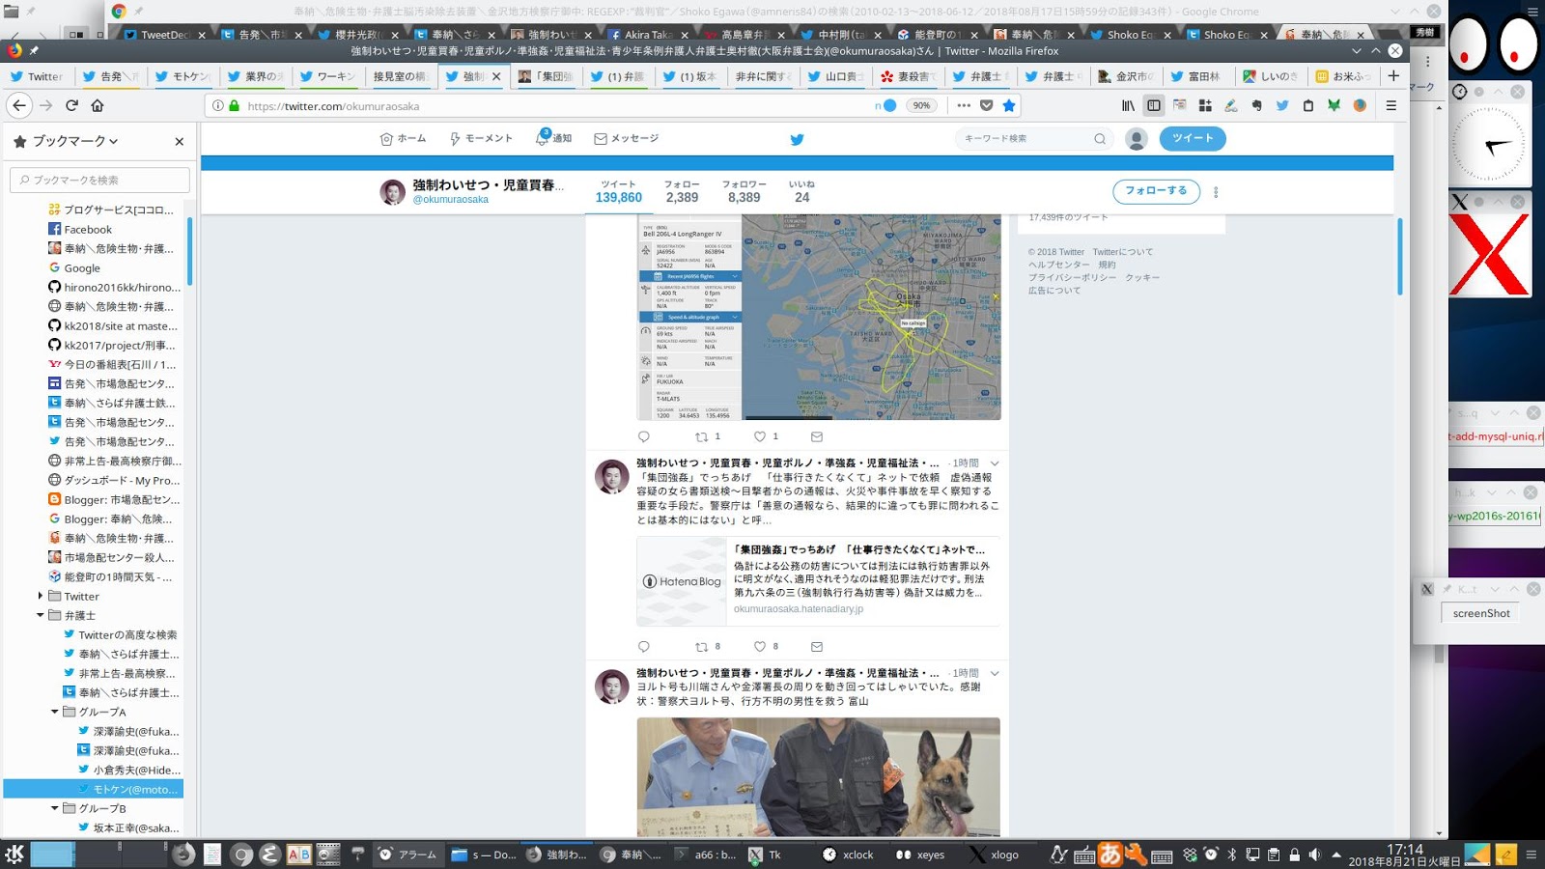Viewport: 1545px width, 869px height.
Task: Reply to the Hatena Blog tweet
Action: [644, 647]
